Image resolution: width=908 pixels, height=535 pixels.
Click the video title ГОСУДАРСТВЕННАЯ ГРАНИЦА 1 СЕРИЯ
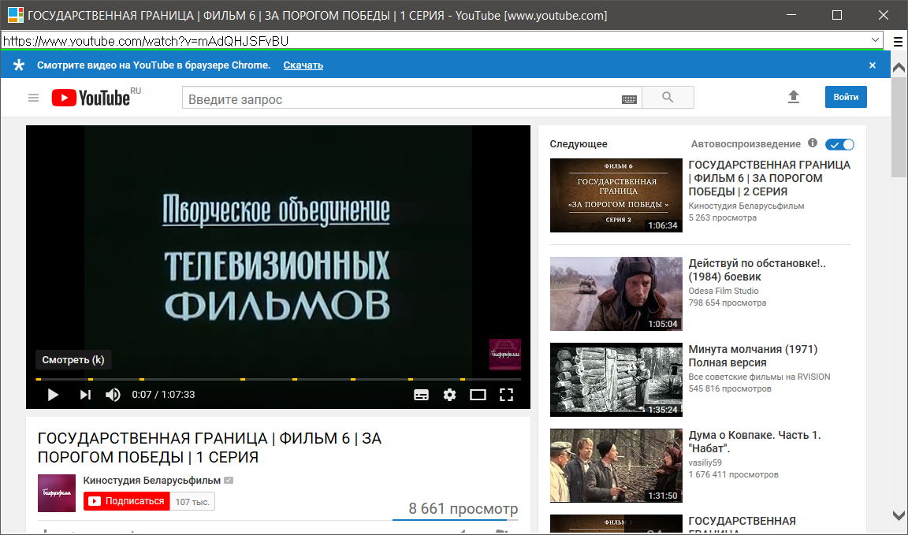(210, 448)
